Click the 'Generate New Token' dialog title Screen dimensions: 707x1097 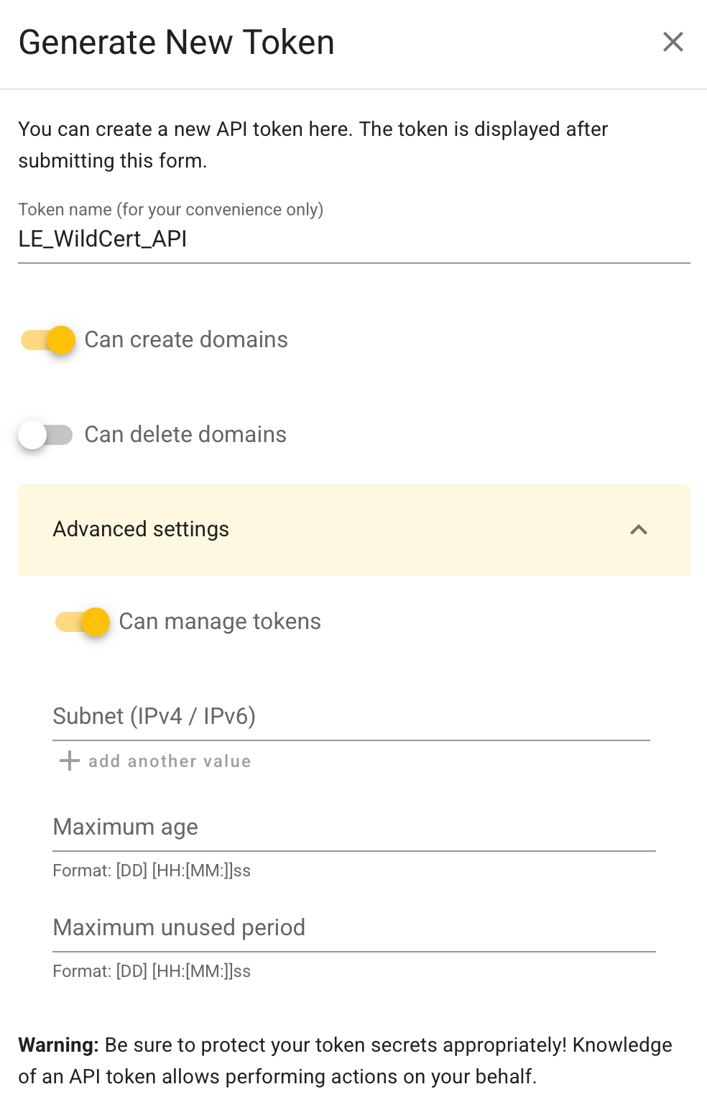tap(177, 42)
